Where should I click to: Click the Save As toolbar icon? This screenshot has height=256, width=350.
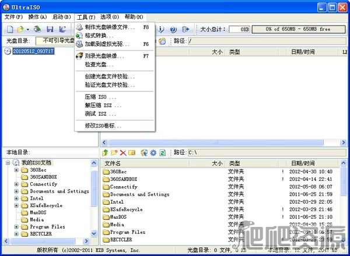[x=62, y=29]
